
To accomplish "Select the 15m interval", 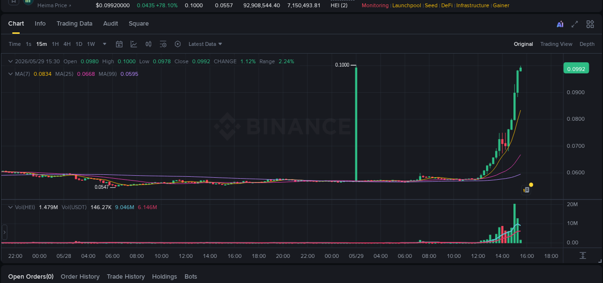I will pyautogui.click(x=41, y=44).
